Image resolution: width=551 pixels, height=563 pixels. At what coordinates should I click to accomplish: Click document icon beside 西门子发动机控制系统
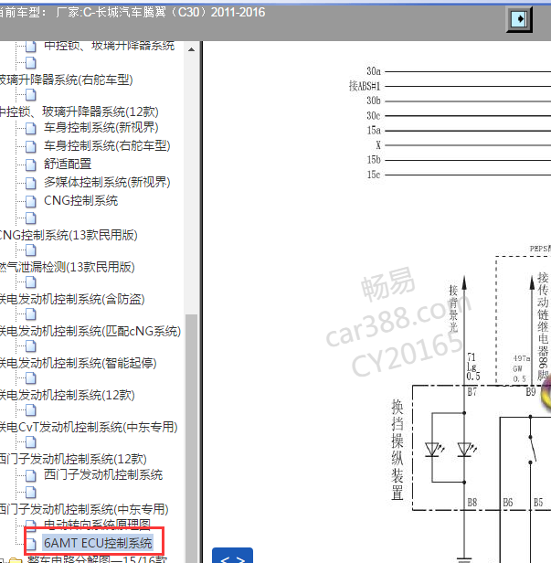coord(31,475)
